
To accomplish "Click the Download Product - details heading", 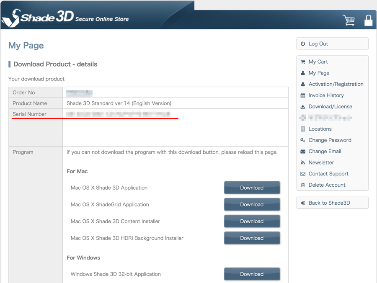I will pos(55,64).
